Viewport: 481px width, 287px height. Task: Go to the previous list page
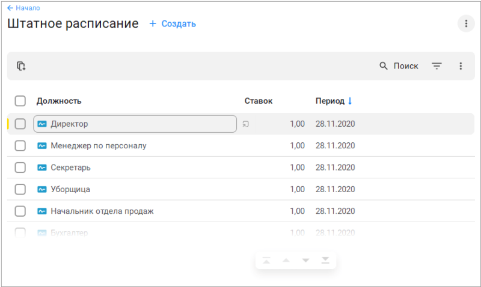286,260
